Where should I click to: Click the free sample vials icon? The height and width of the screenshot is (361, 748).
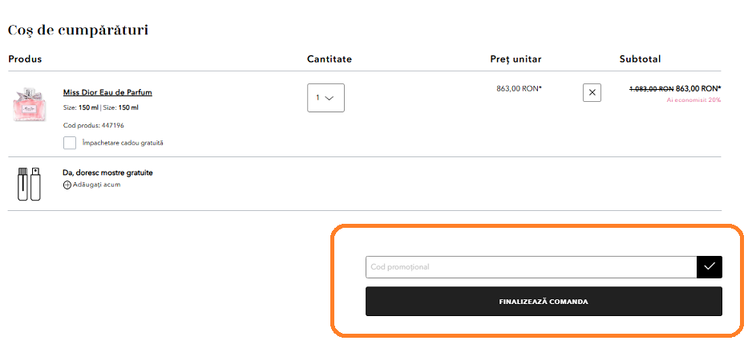29,184
